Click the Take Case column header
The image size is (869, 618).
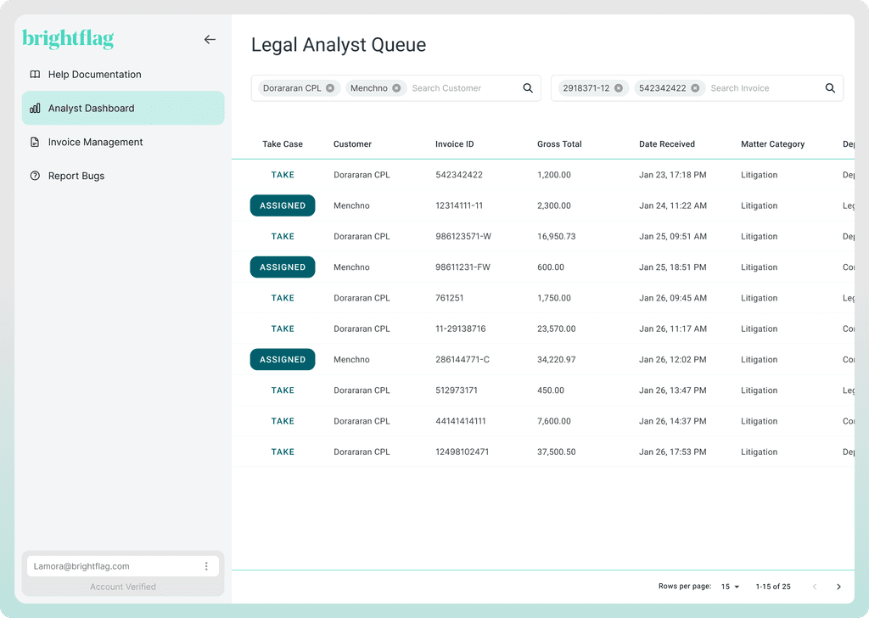click(x=283, y=144)
